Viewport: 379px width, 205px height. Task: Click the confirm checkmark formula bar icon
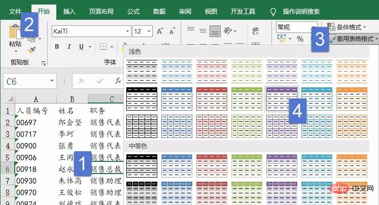tap(100, 81)
